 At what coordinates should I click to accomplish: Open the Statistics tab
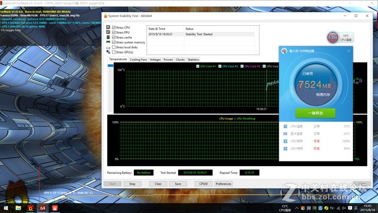(x=193, y=60)
